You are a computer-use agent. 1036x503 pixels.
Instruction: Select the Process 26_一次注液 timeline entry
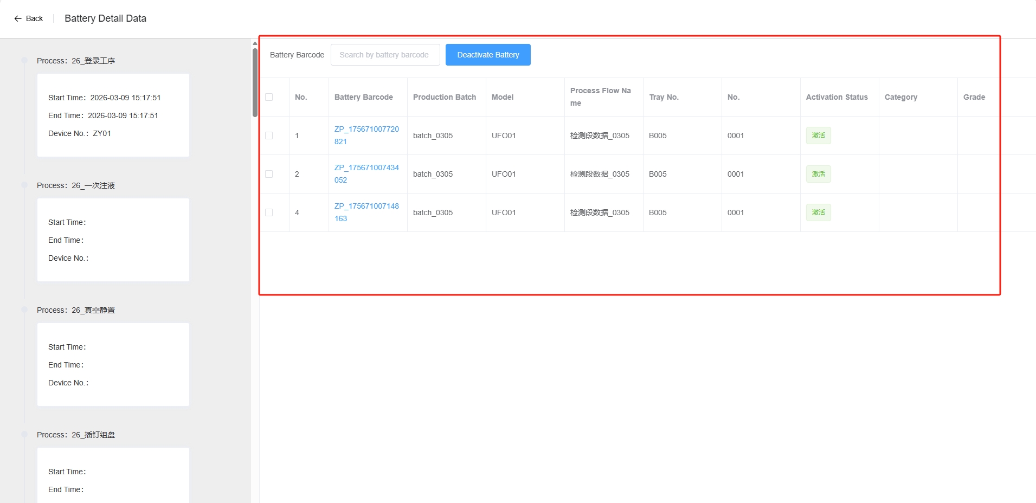pos(76,185)
